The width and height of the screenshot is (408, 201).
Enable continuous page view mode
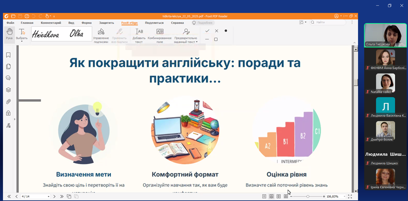click(272, 197)
